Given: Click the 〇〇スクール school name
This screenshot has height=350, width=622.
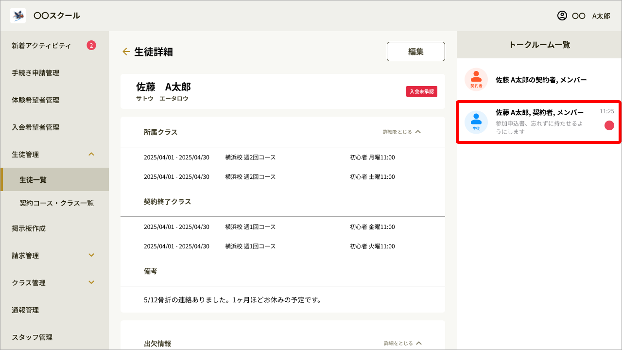Looking at the screenshot, I should click(x=57, y=16).
